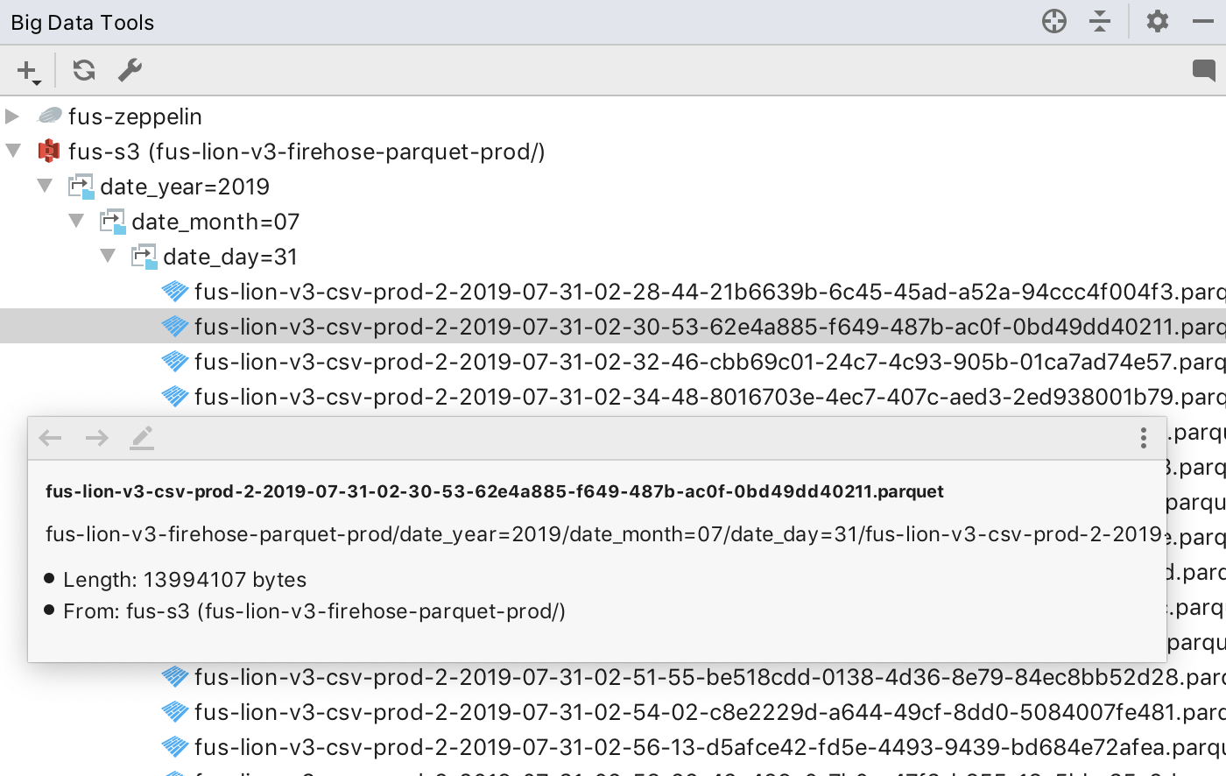Collapse the date_month=07 folder
This screenshot has width=1226, height=776.
76,221
